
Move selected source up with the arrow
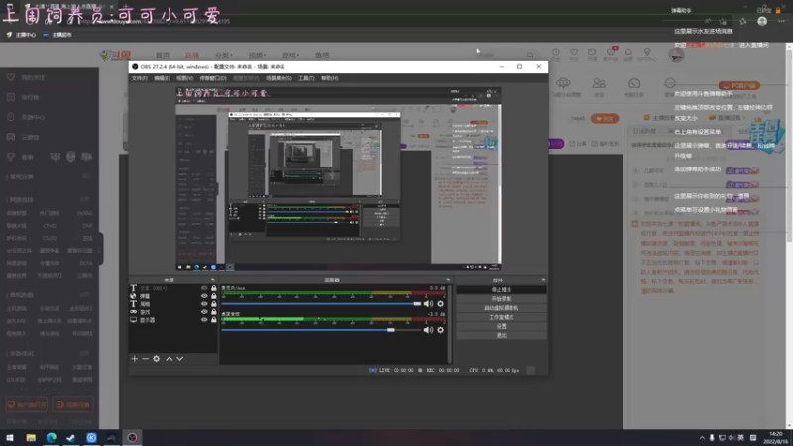[169, 359]
